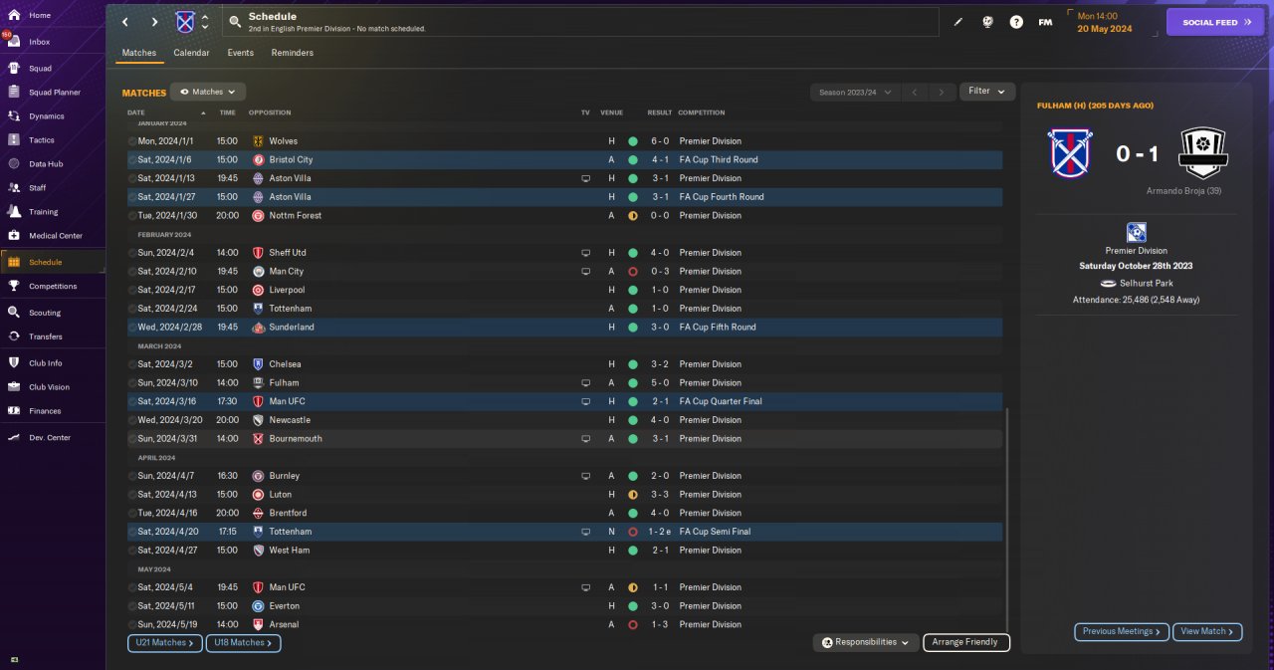Select Schedule in the sidebar menu
Viewport: 1274px width, 670px height.
pyautogui.click(x=53, y=262)
